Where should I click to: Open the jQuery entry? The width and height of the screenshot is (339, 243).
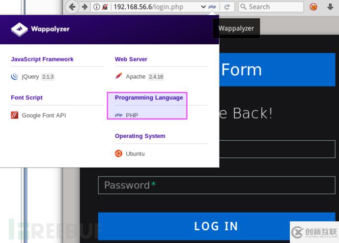30,77
